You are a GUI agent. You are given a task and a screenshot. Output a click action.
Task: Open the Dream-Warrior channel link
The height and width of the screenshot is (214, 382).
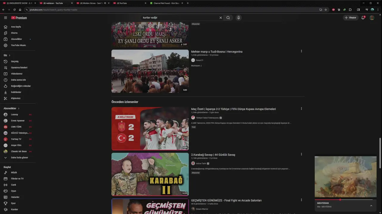[x=202, y=209]
